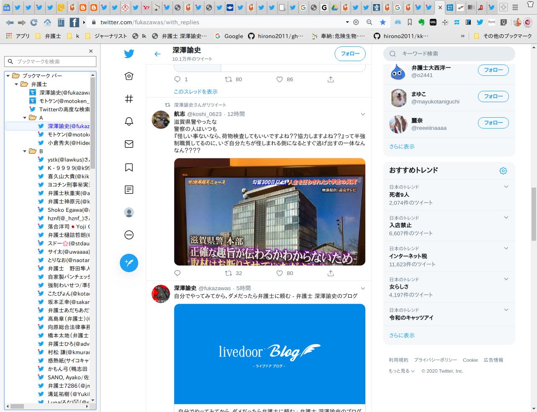This screenshot has height=412, width=537.
Task: Open その他のブックマーク folder
Action: pos(503,36)
